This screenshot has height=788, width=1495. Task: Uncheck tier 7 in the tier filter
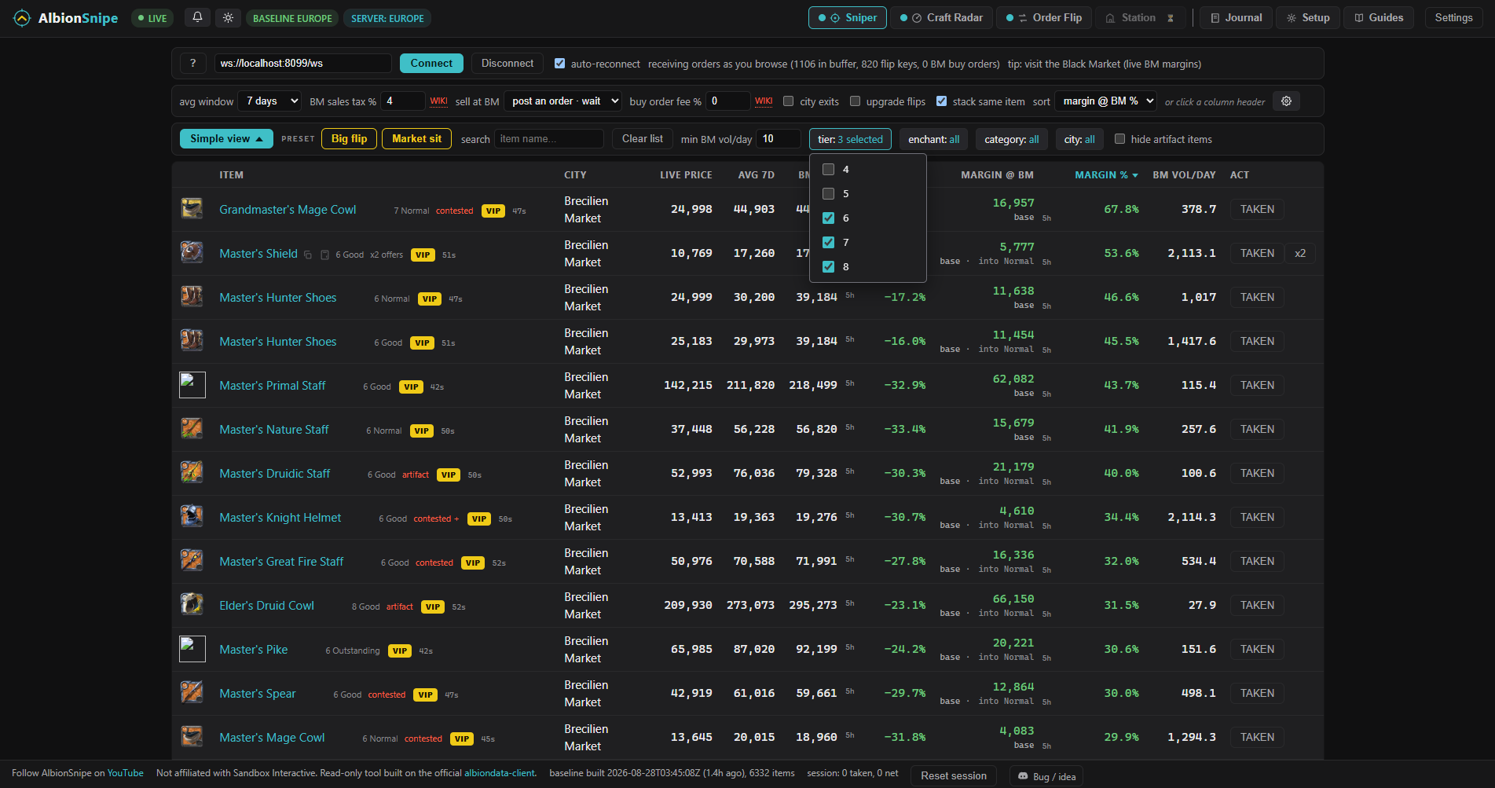tap(828, 243)
